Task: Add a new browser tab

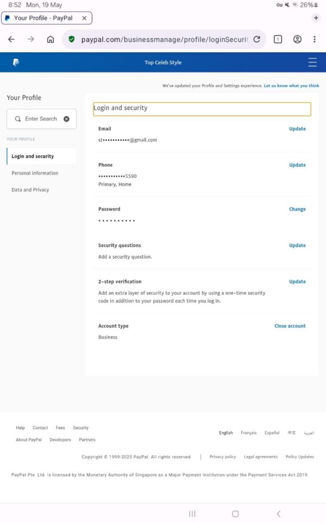Action: 316,18
